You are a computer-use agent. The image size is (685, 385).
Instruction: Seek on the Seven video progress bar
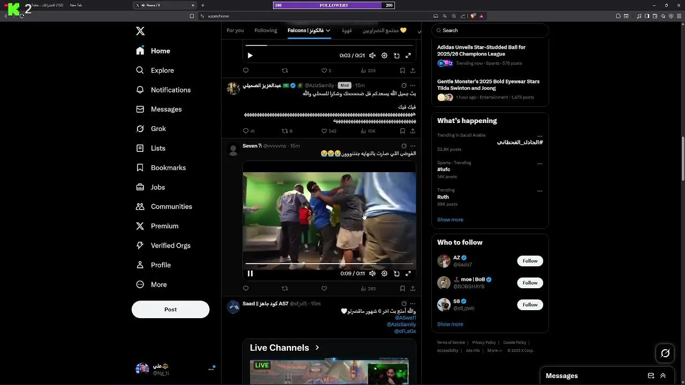pos(329,264)
